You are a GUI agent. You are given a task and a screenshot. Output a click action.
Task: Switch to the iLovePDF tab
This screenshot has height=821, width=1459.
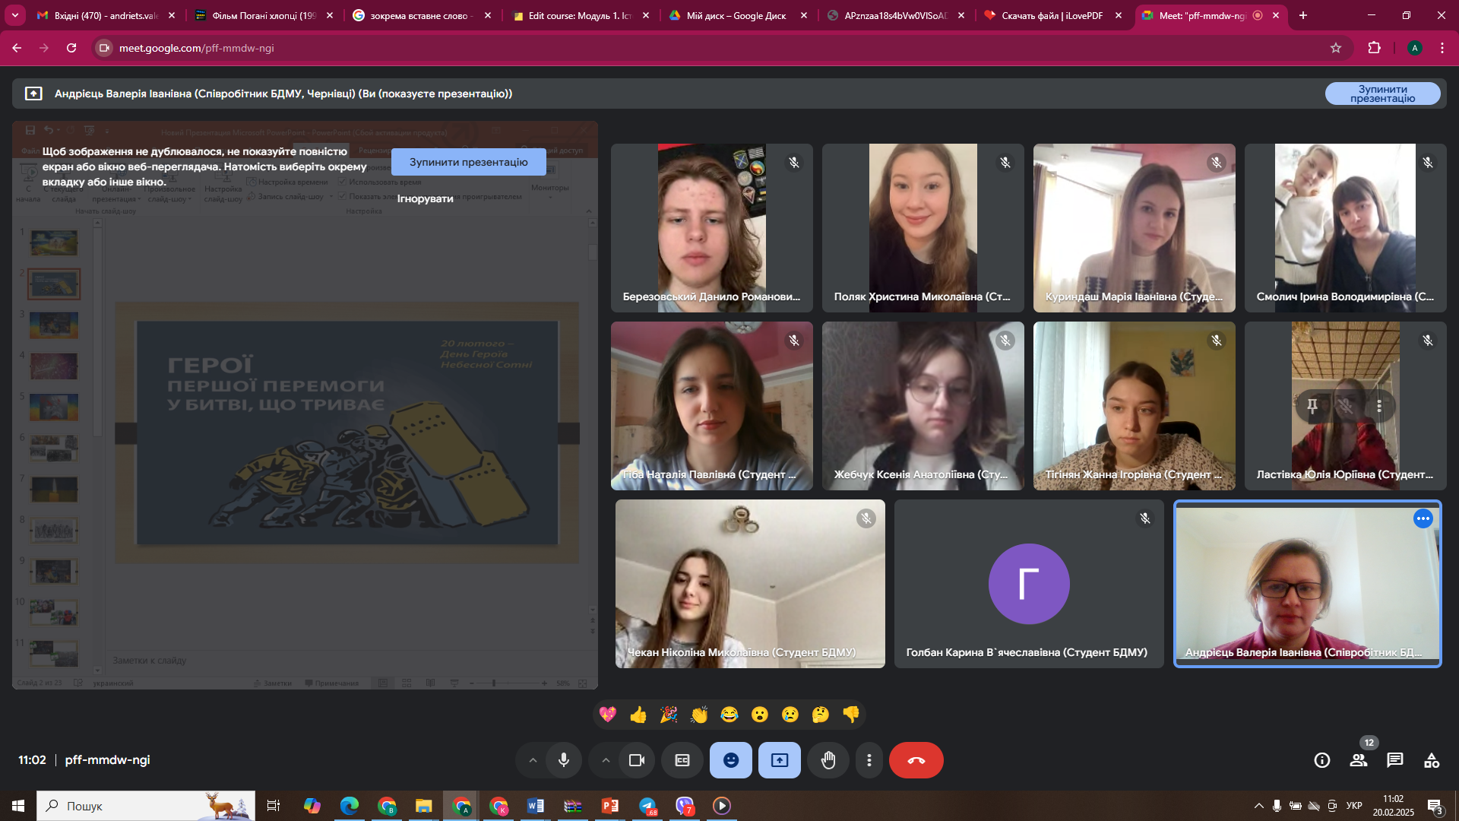point(1052,15)
